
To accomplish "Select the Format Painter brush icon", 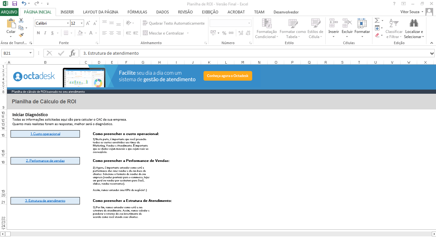I will (21, 35).
